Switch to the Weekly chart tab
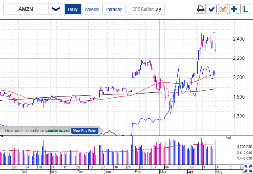The image size is (253, 174). coord(92,9)
